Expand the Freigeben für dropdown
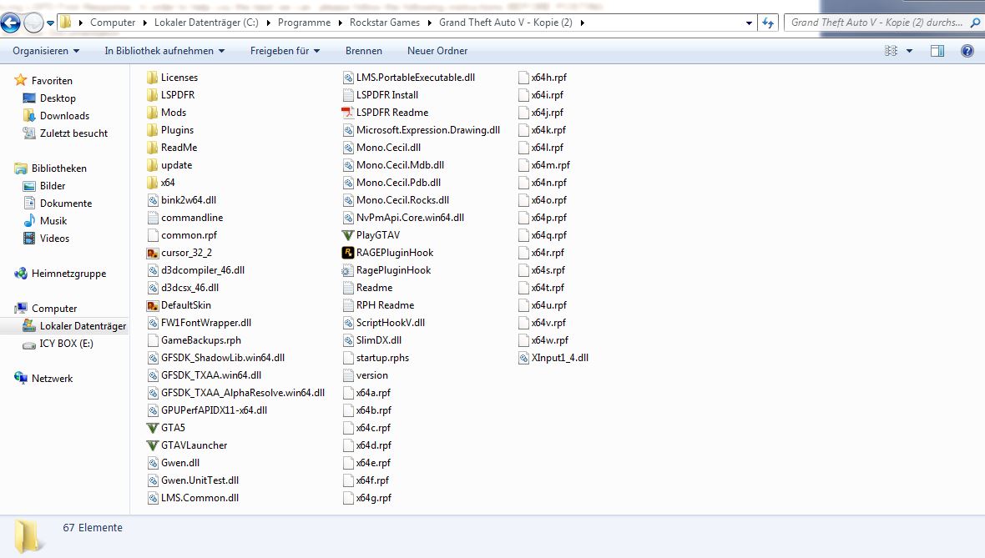The width and height of the screenshot is (985, 558). tap(285, 51)
